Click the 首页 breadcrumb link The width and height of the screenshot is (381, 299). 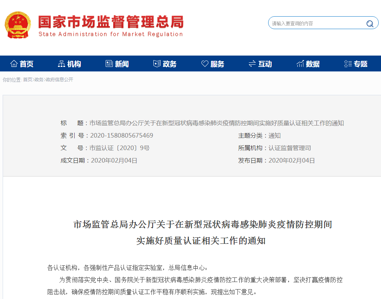(x=27, y=80)
